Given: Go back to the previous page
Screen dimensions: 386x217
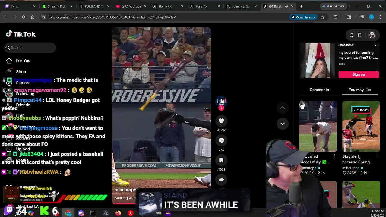Looking at the screenshot, I should pyautogui.click(x=6, y=17).
